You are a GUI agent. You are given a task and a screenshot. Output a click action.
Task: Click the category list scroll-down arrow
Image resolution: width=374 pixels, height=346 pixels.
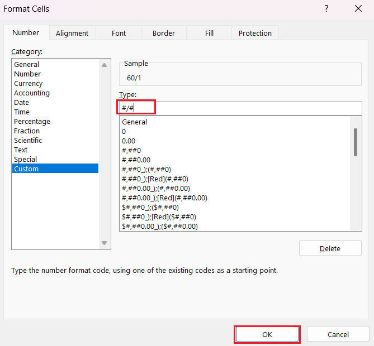pyautogui.click(x=104, y=243)
